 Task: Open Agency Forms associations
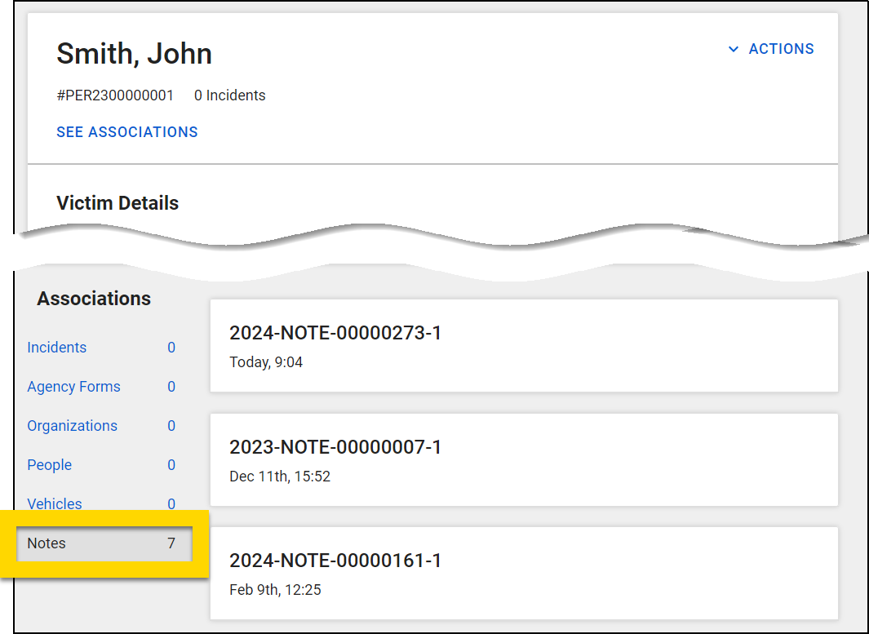pos(73,387)
